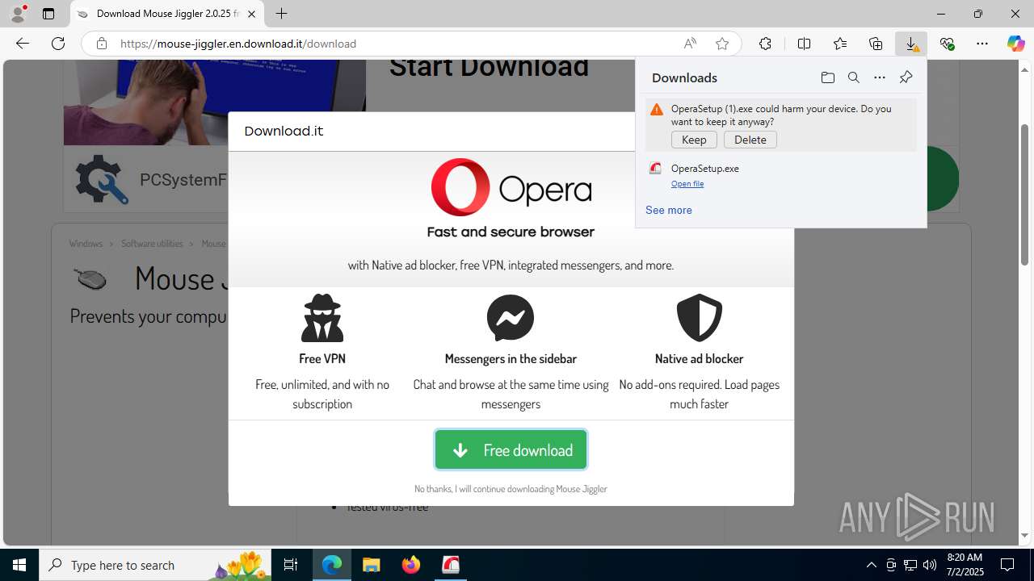The height and width of the screenshot is (581, 1034).
Task: Toggle the Downloads toolbar icon
Action: [911, 44]
